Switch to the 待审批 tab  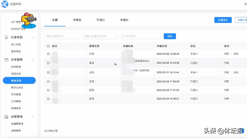[77, 20]
